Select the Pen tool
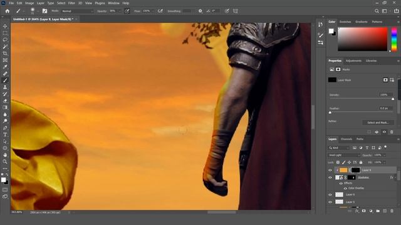 [x=5, y=127]
